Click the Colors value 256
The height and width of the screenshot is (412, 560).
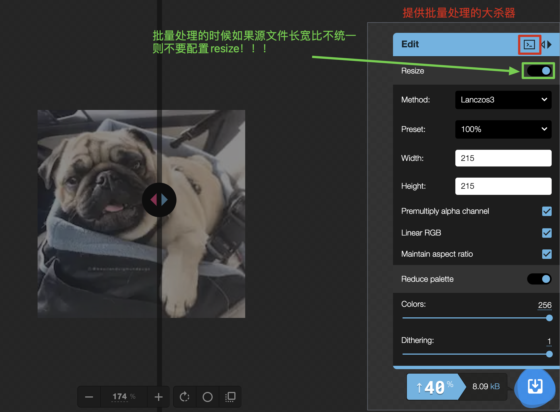[x=545, y=305]
